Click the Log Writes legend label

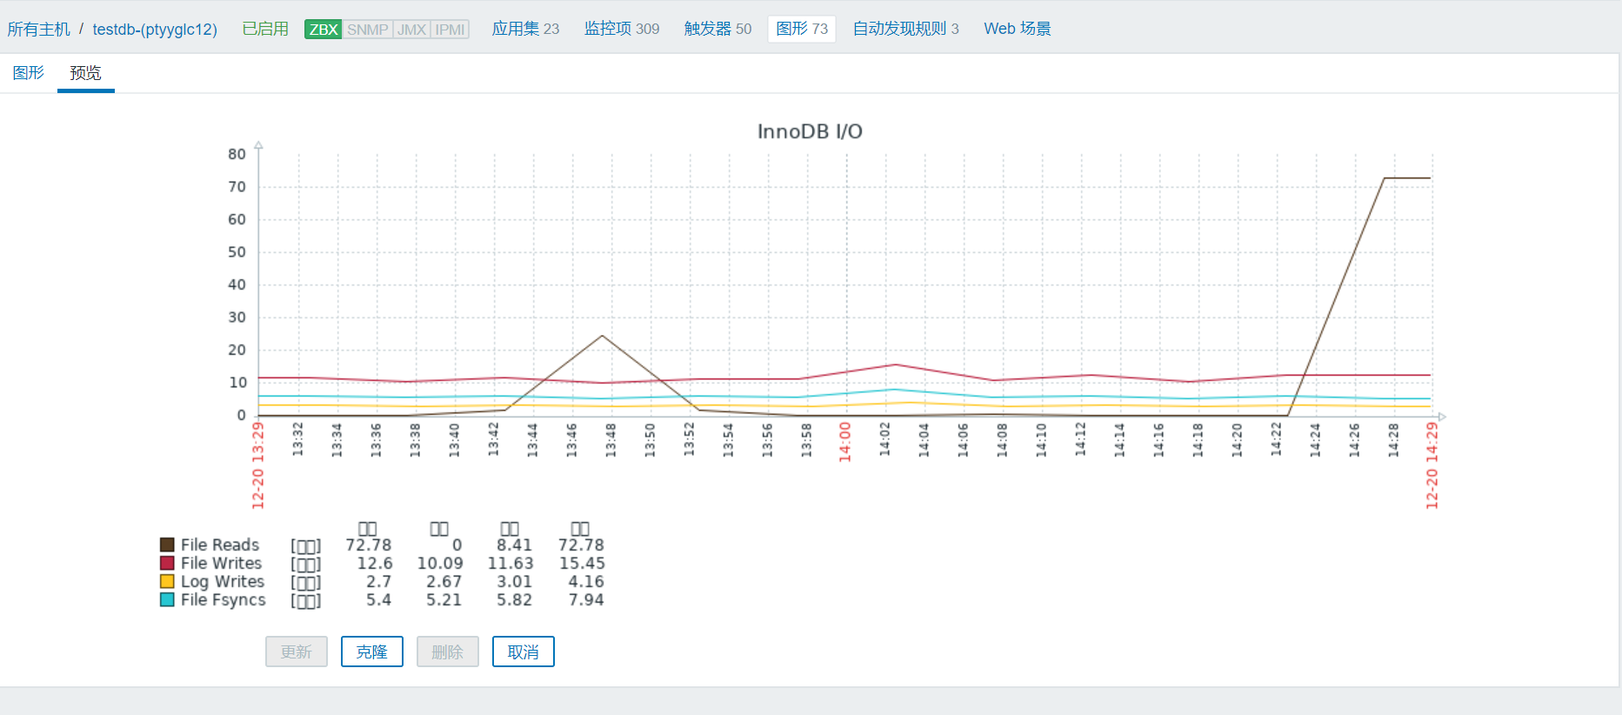click(223, 581)
